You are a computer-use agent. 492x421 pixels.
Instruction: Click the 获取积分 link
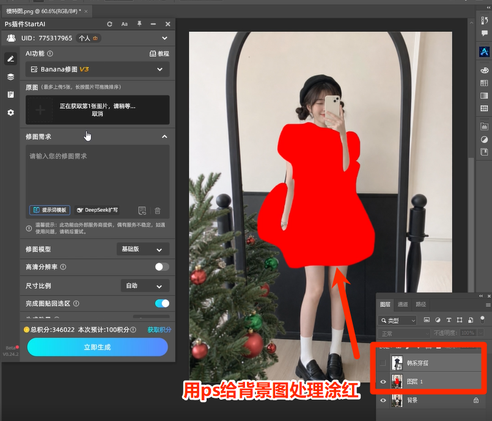tap(160, 330)
